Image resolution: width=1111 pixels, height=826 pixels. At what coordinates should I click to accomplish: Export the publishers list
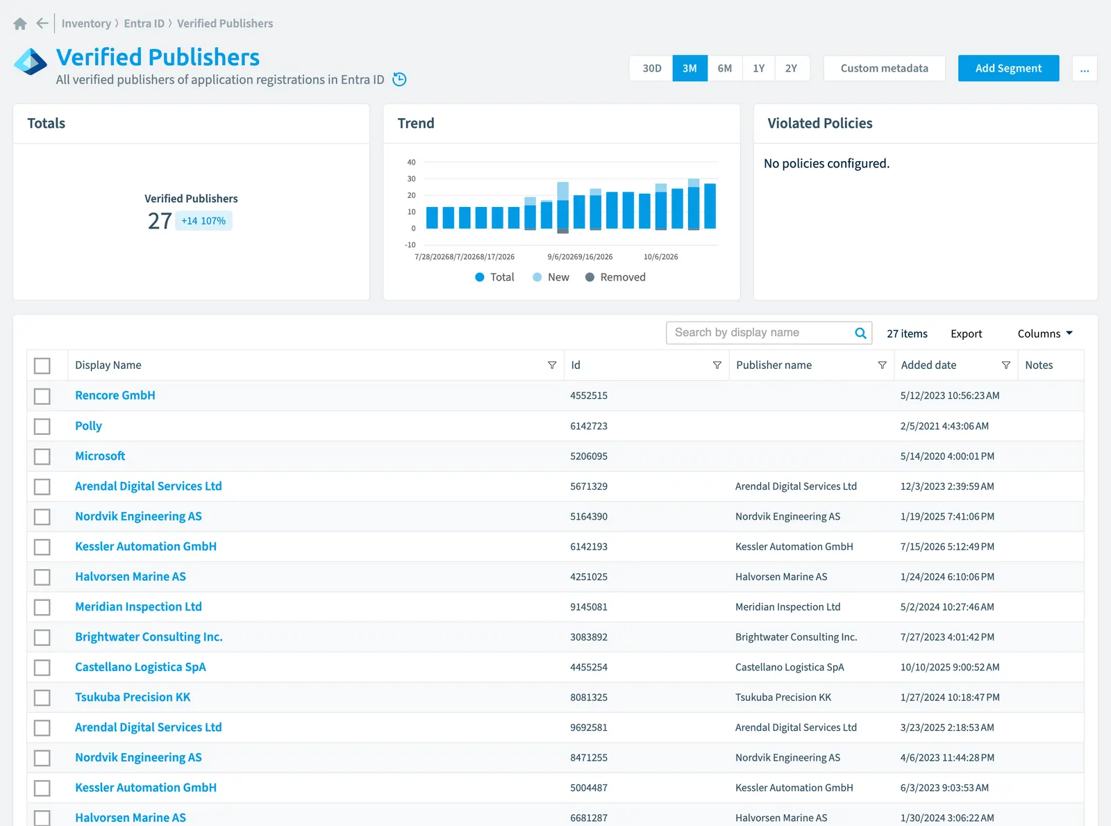pos(966,333)
